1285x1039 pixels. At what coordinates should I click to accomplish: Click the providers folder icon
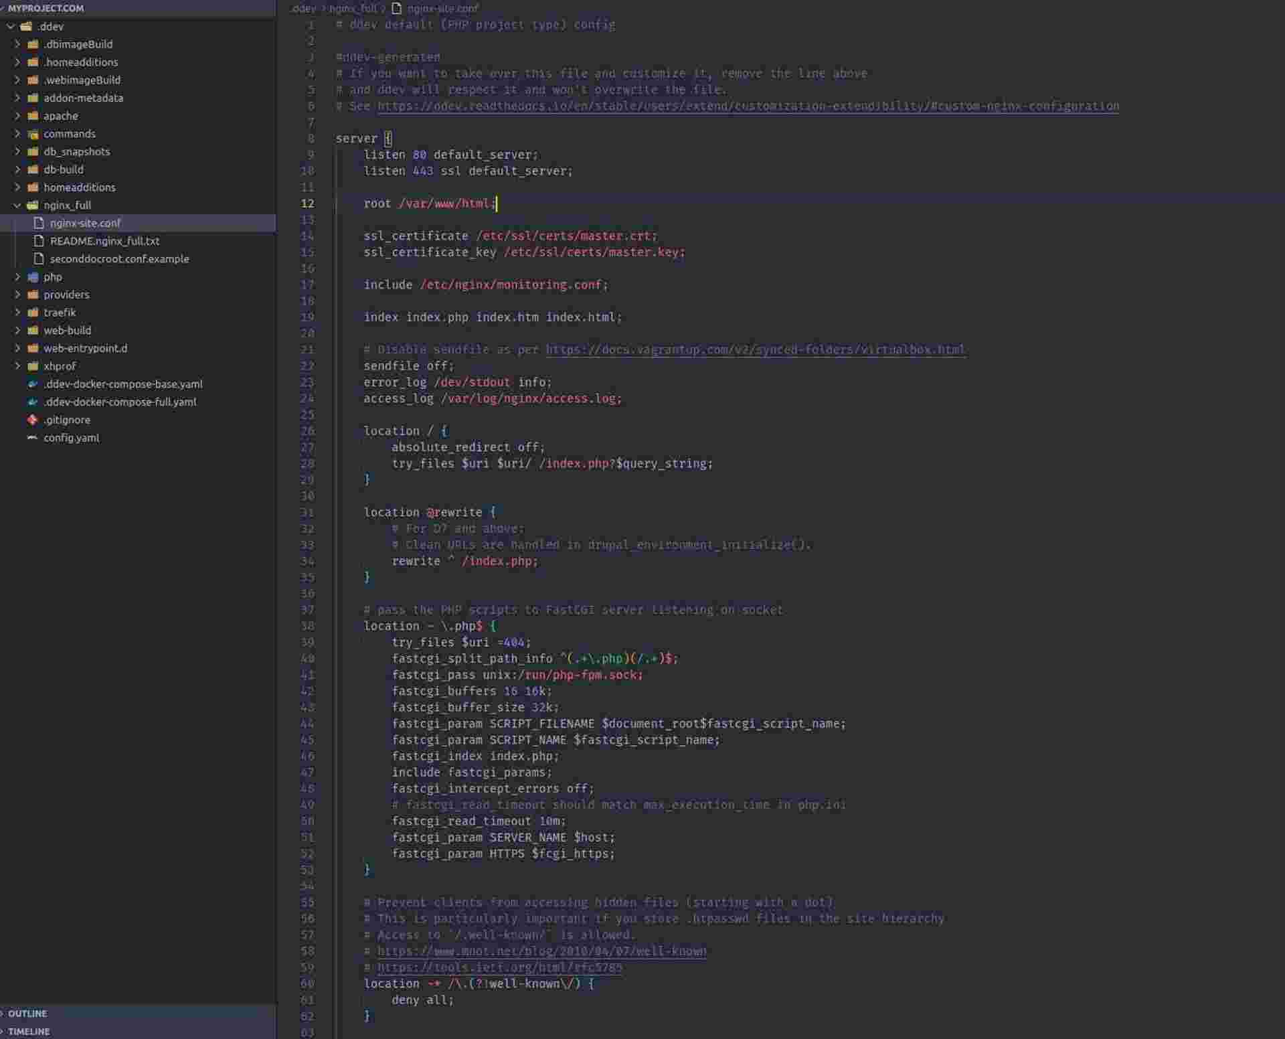click(33, 295)
